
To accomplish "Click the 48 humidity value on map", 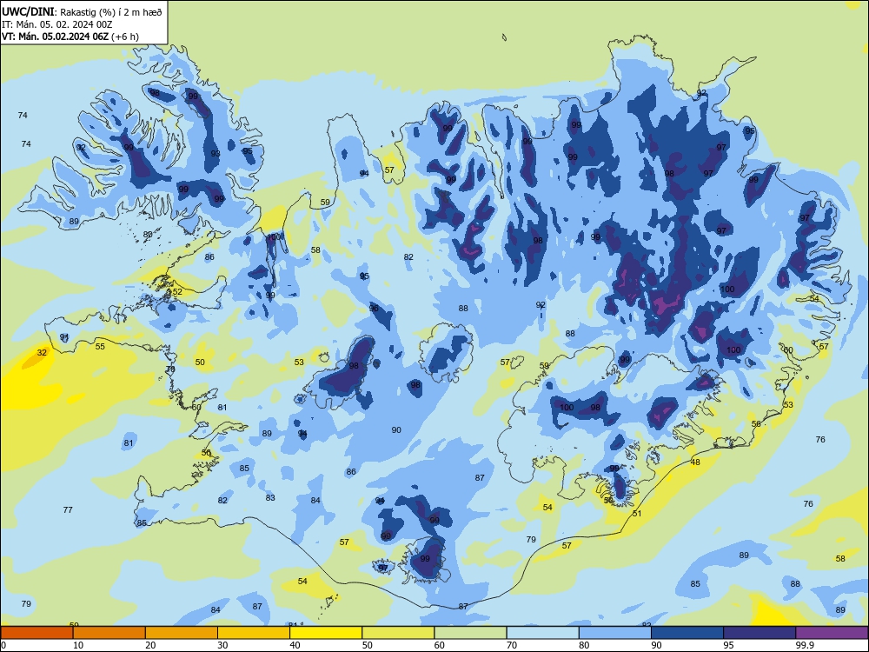I will (695, 462).
